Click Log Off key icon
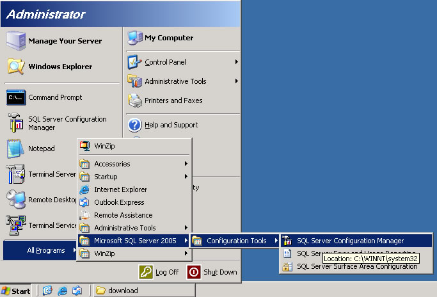This screenshot has width=437, height=297. [146, 272]
